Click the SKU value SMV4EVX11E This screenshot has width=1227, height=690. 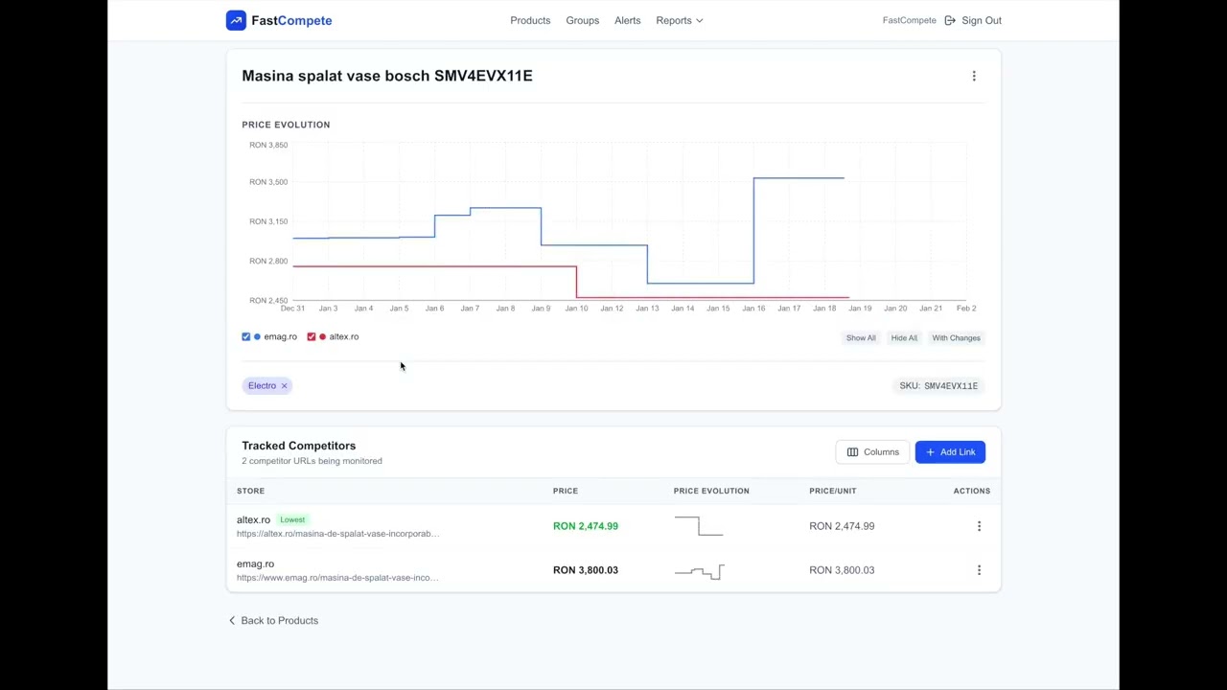coord(951,385)
